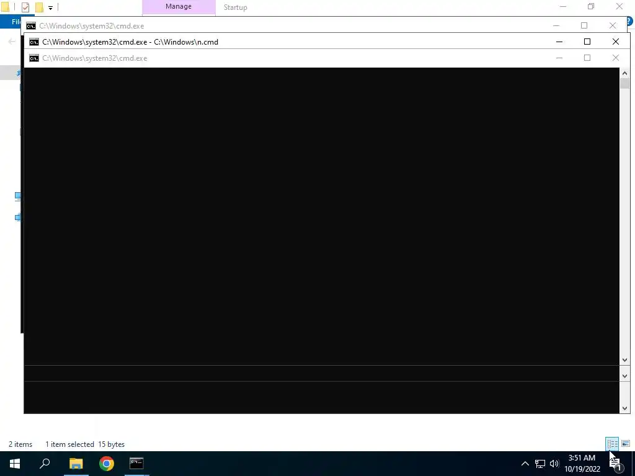Open Customize Quick Access Toolbar dropdown

coord(50,7)
